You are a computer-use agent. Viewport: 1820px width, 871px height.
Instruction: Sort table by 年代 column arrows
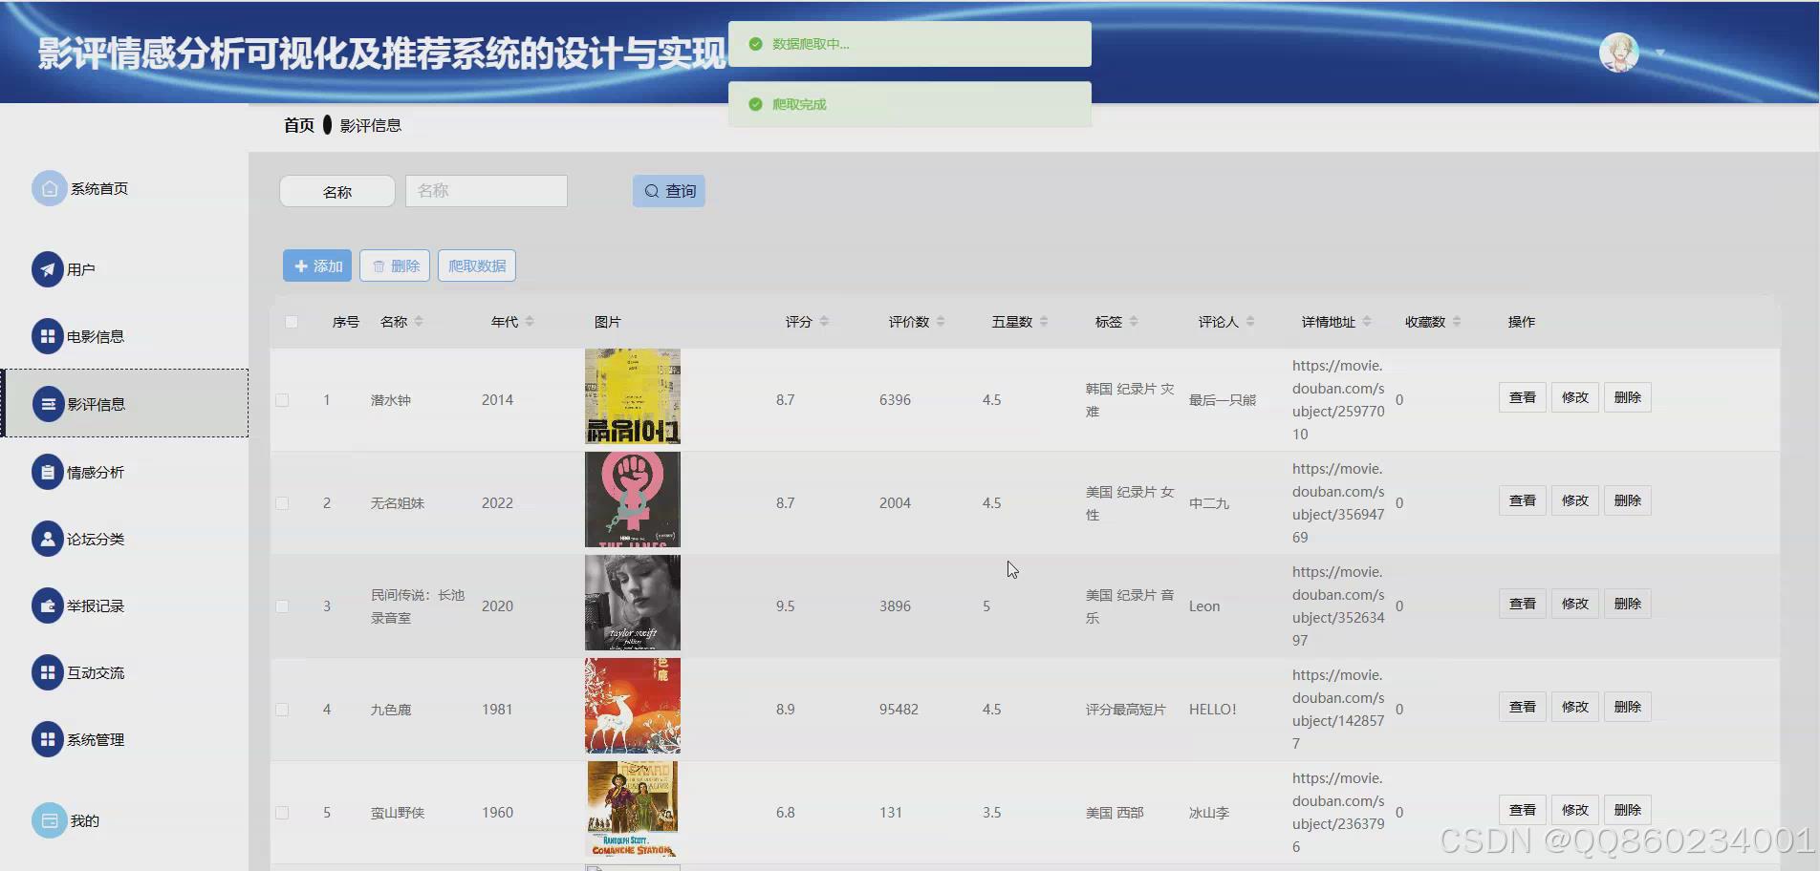(x=530, y=322)
